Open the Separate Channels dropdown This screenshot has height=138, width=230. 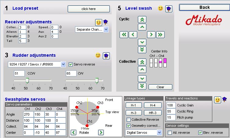click(106, 29)
